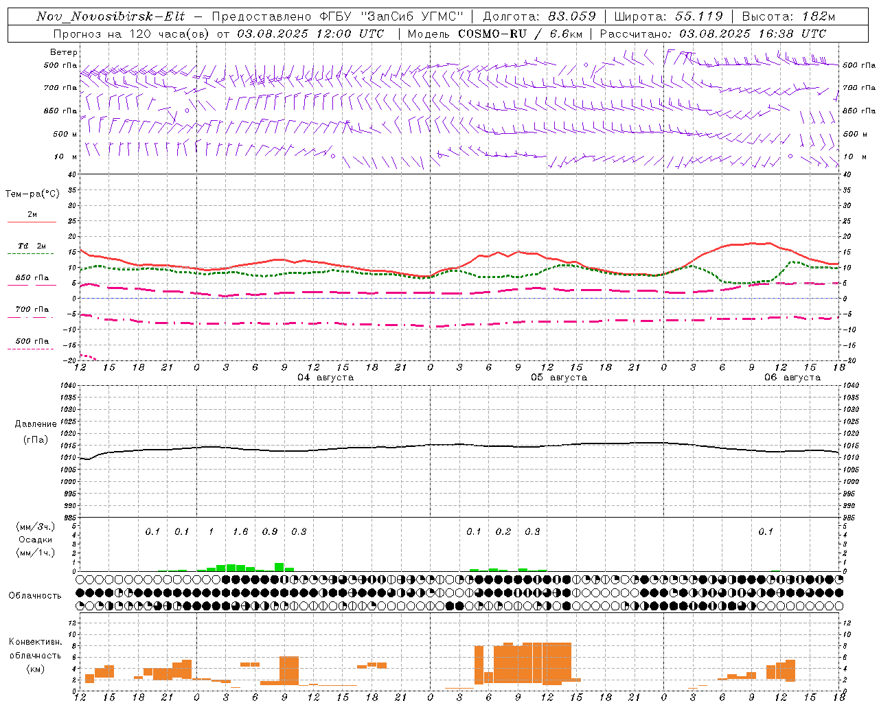Click the model label COSMO-RU / 6.6км
The width and height of the screenshot is (879, 703).
[x=519, y=34]
